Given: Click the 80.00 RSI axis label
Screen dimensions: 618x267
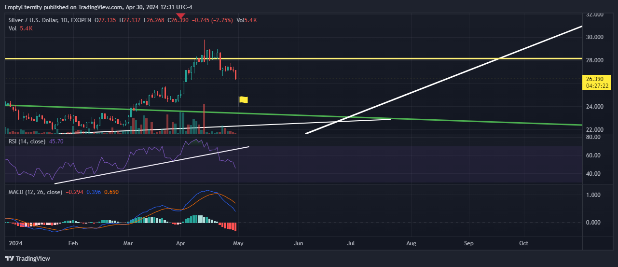Looking at the screenshot, I should click(593, 137).
